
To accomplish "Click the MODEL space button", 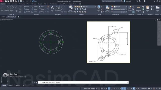I will (98, 88).
